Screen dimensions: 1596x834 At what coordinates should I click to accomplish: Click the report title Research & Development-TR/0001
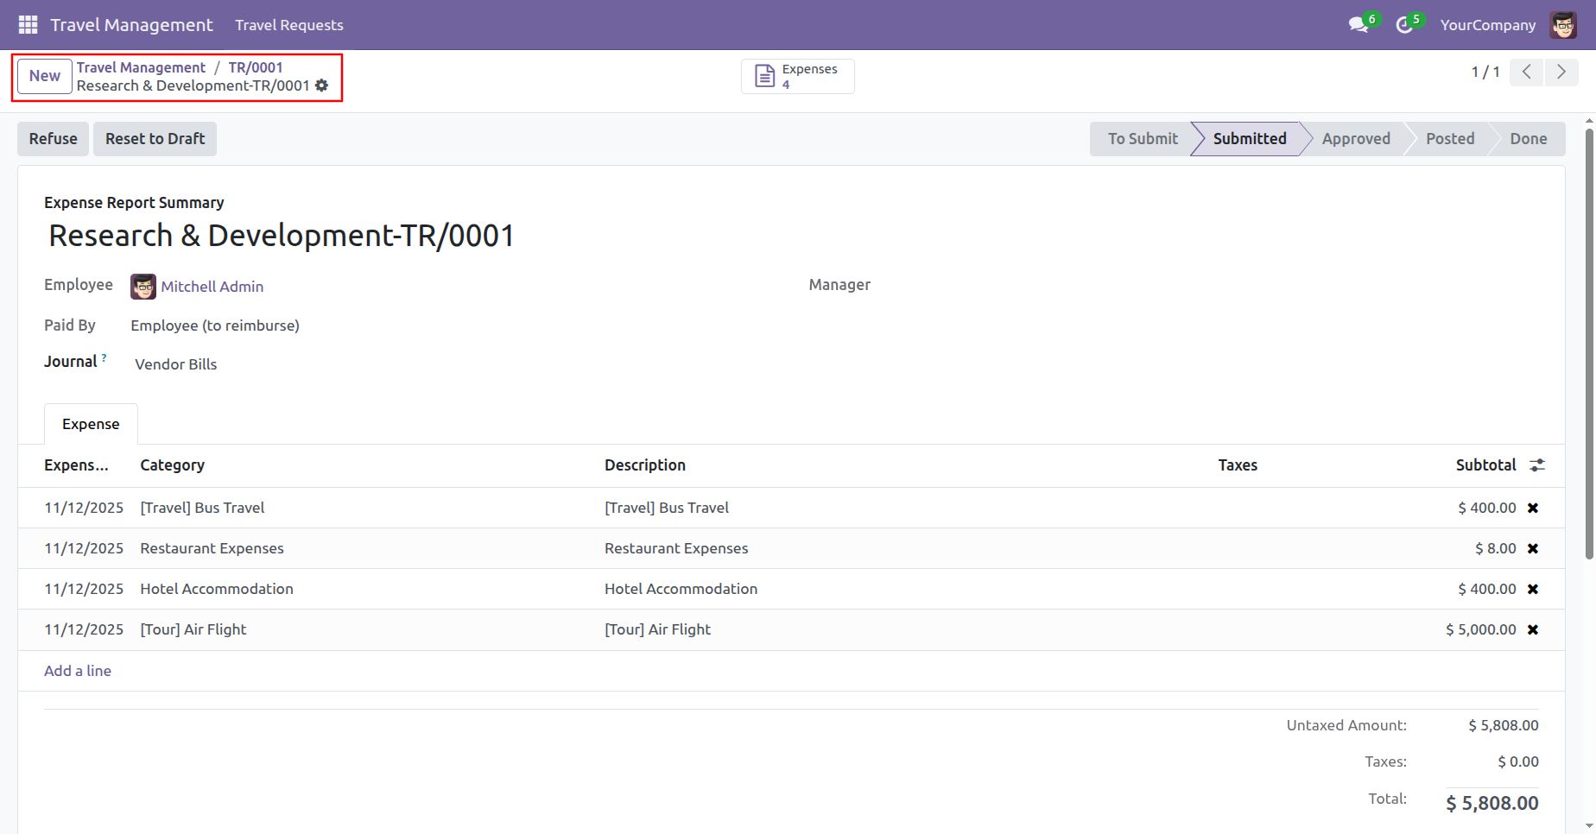282,236
